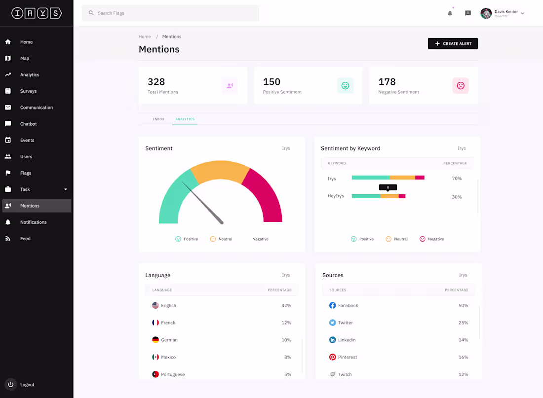Viewport: 543px width, 398px height.
Task: Click the Facebook icon in Sources list
Action: coord(332,305)
